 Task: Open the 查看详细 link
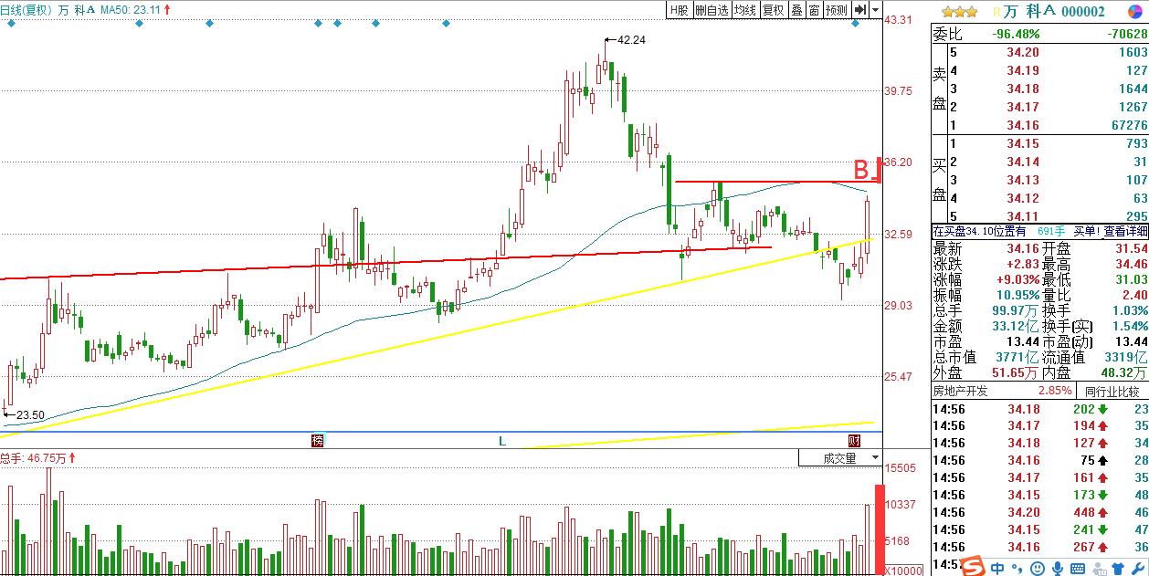pyautogui.click(x=1124, y=232)
